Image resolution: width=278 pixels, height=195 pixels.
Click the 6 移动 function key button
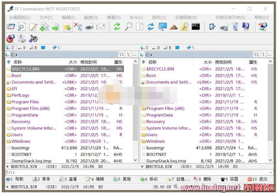pos(149,179)
